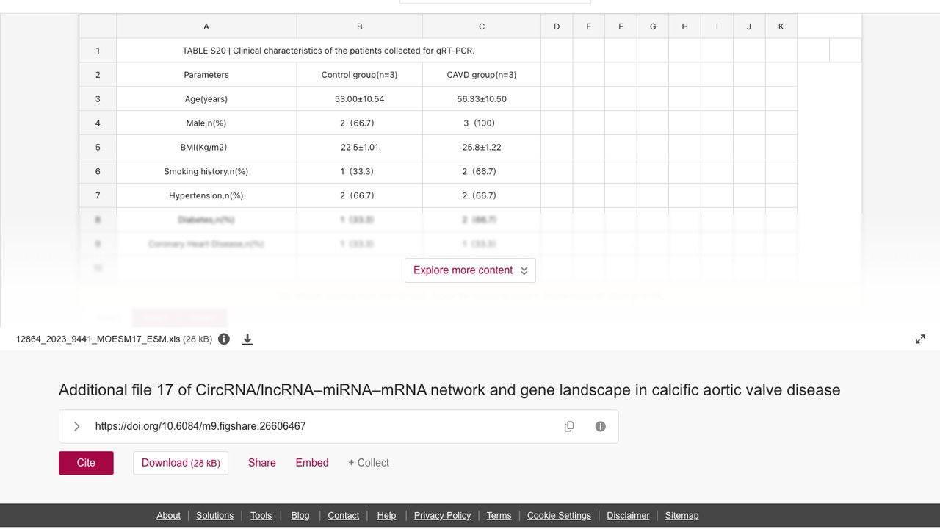Click the 'Control group(n=3)' header cell
The height and width of the screenshot is (529, 940).
pos(360,75)
